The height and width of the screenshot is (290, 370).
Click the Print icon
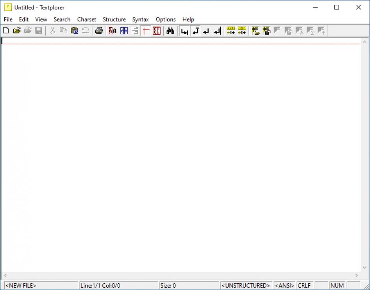[x=99, y=31]
